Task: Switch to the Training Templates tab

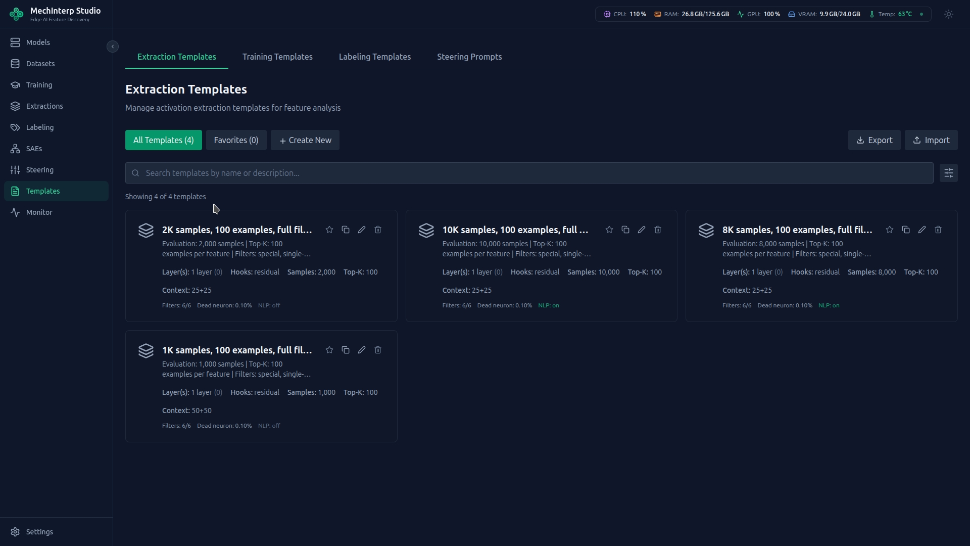Action: pyautogui.click(x=277, y=57)
